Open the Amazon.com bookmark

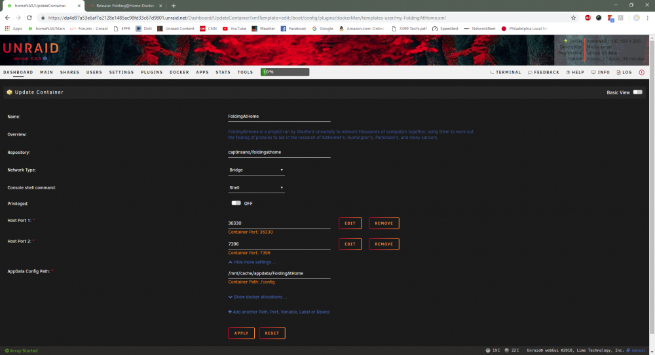tap(362, 28)
